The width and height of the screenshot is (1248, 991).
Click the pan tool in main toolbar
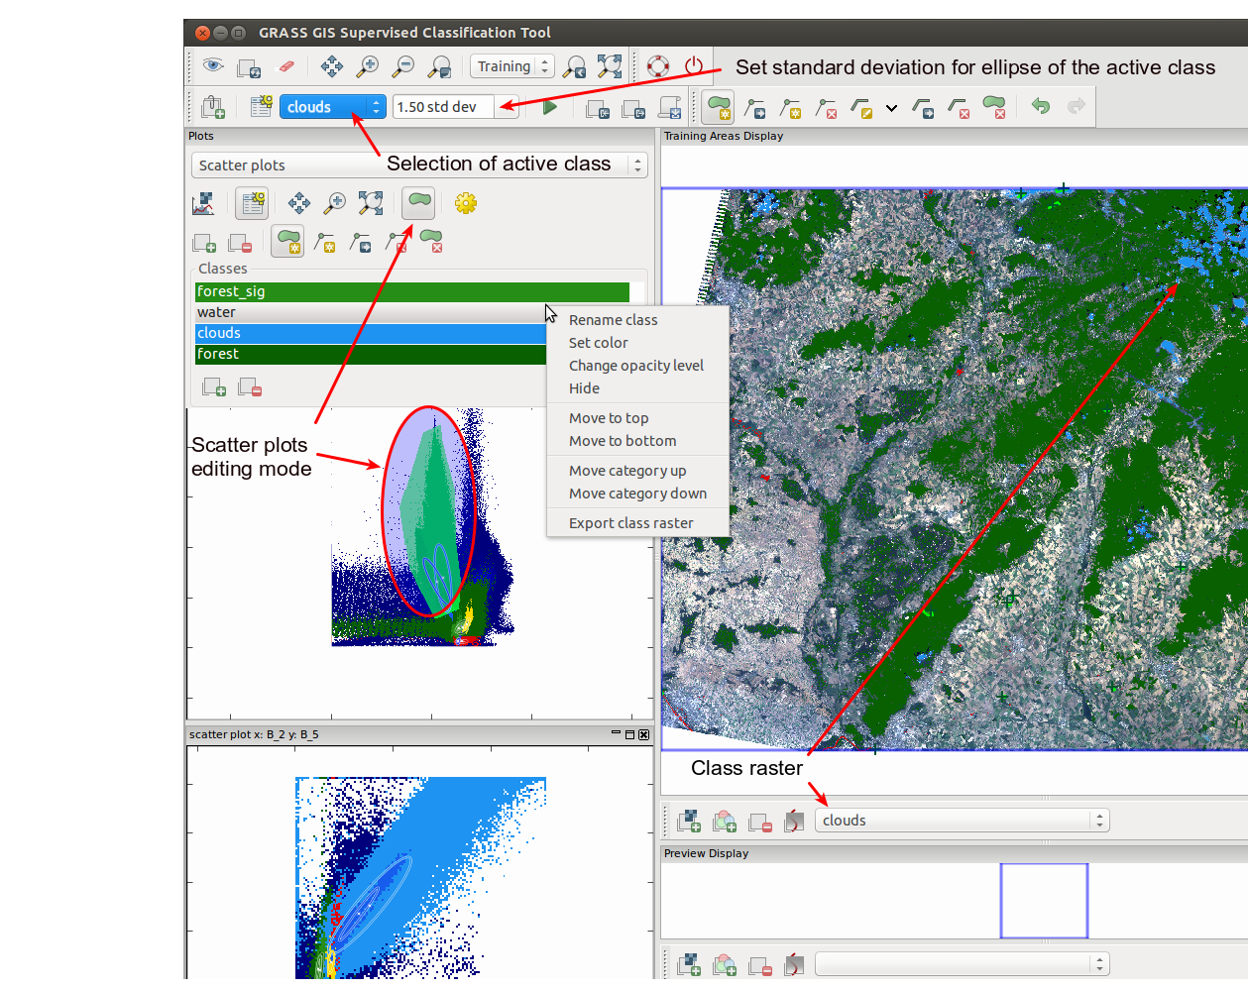click(331, 67)
